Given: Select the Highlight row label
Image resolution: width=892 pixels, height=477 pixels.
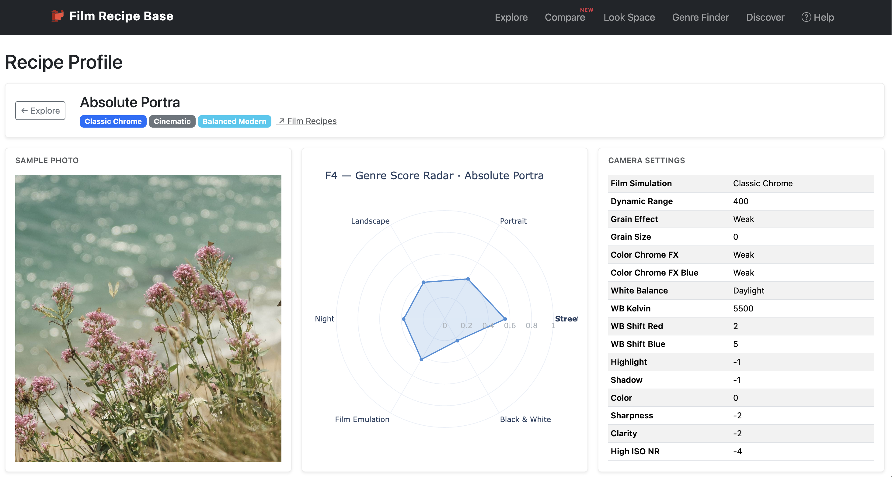Looking at the screenshot, I should (x=629, y=362).
